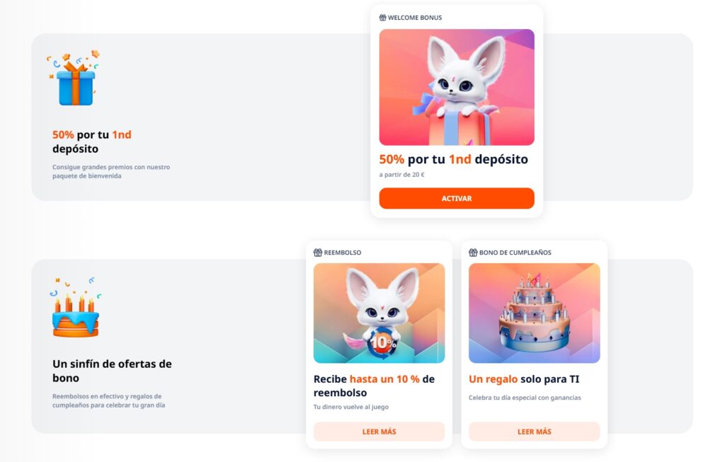This screenshot has height=462, width=725.
Task: Click the gift icon beside REEMBOLSO
Action: pyautogui.click(x=318, y=253)
